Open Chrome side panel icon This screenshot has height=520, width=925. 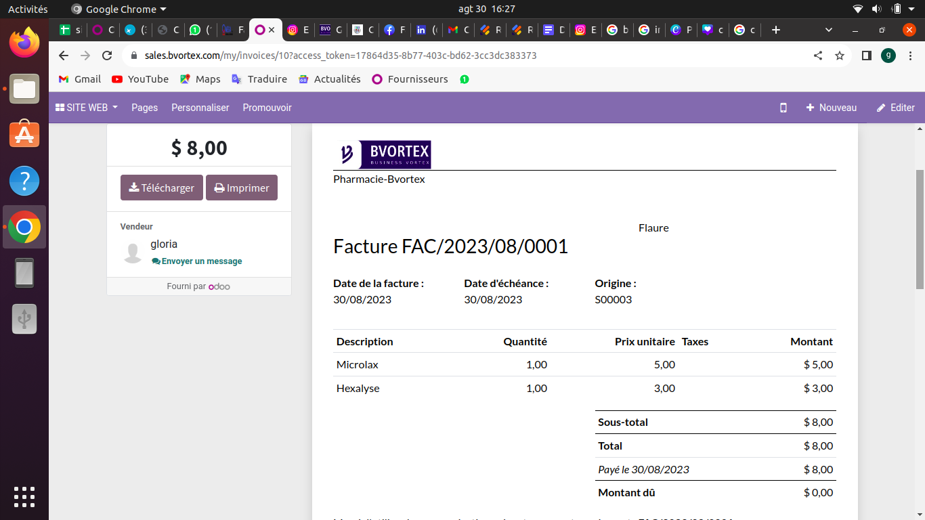coord(866,56)
